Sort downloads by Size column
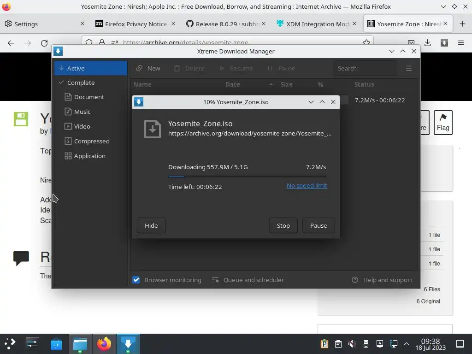Viewport: 472px width, 354px height. 287,85
